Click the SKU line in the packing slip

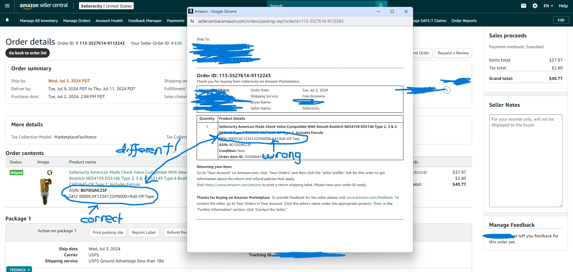coord(259,139)
